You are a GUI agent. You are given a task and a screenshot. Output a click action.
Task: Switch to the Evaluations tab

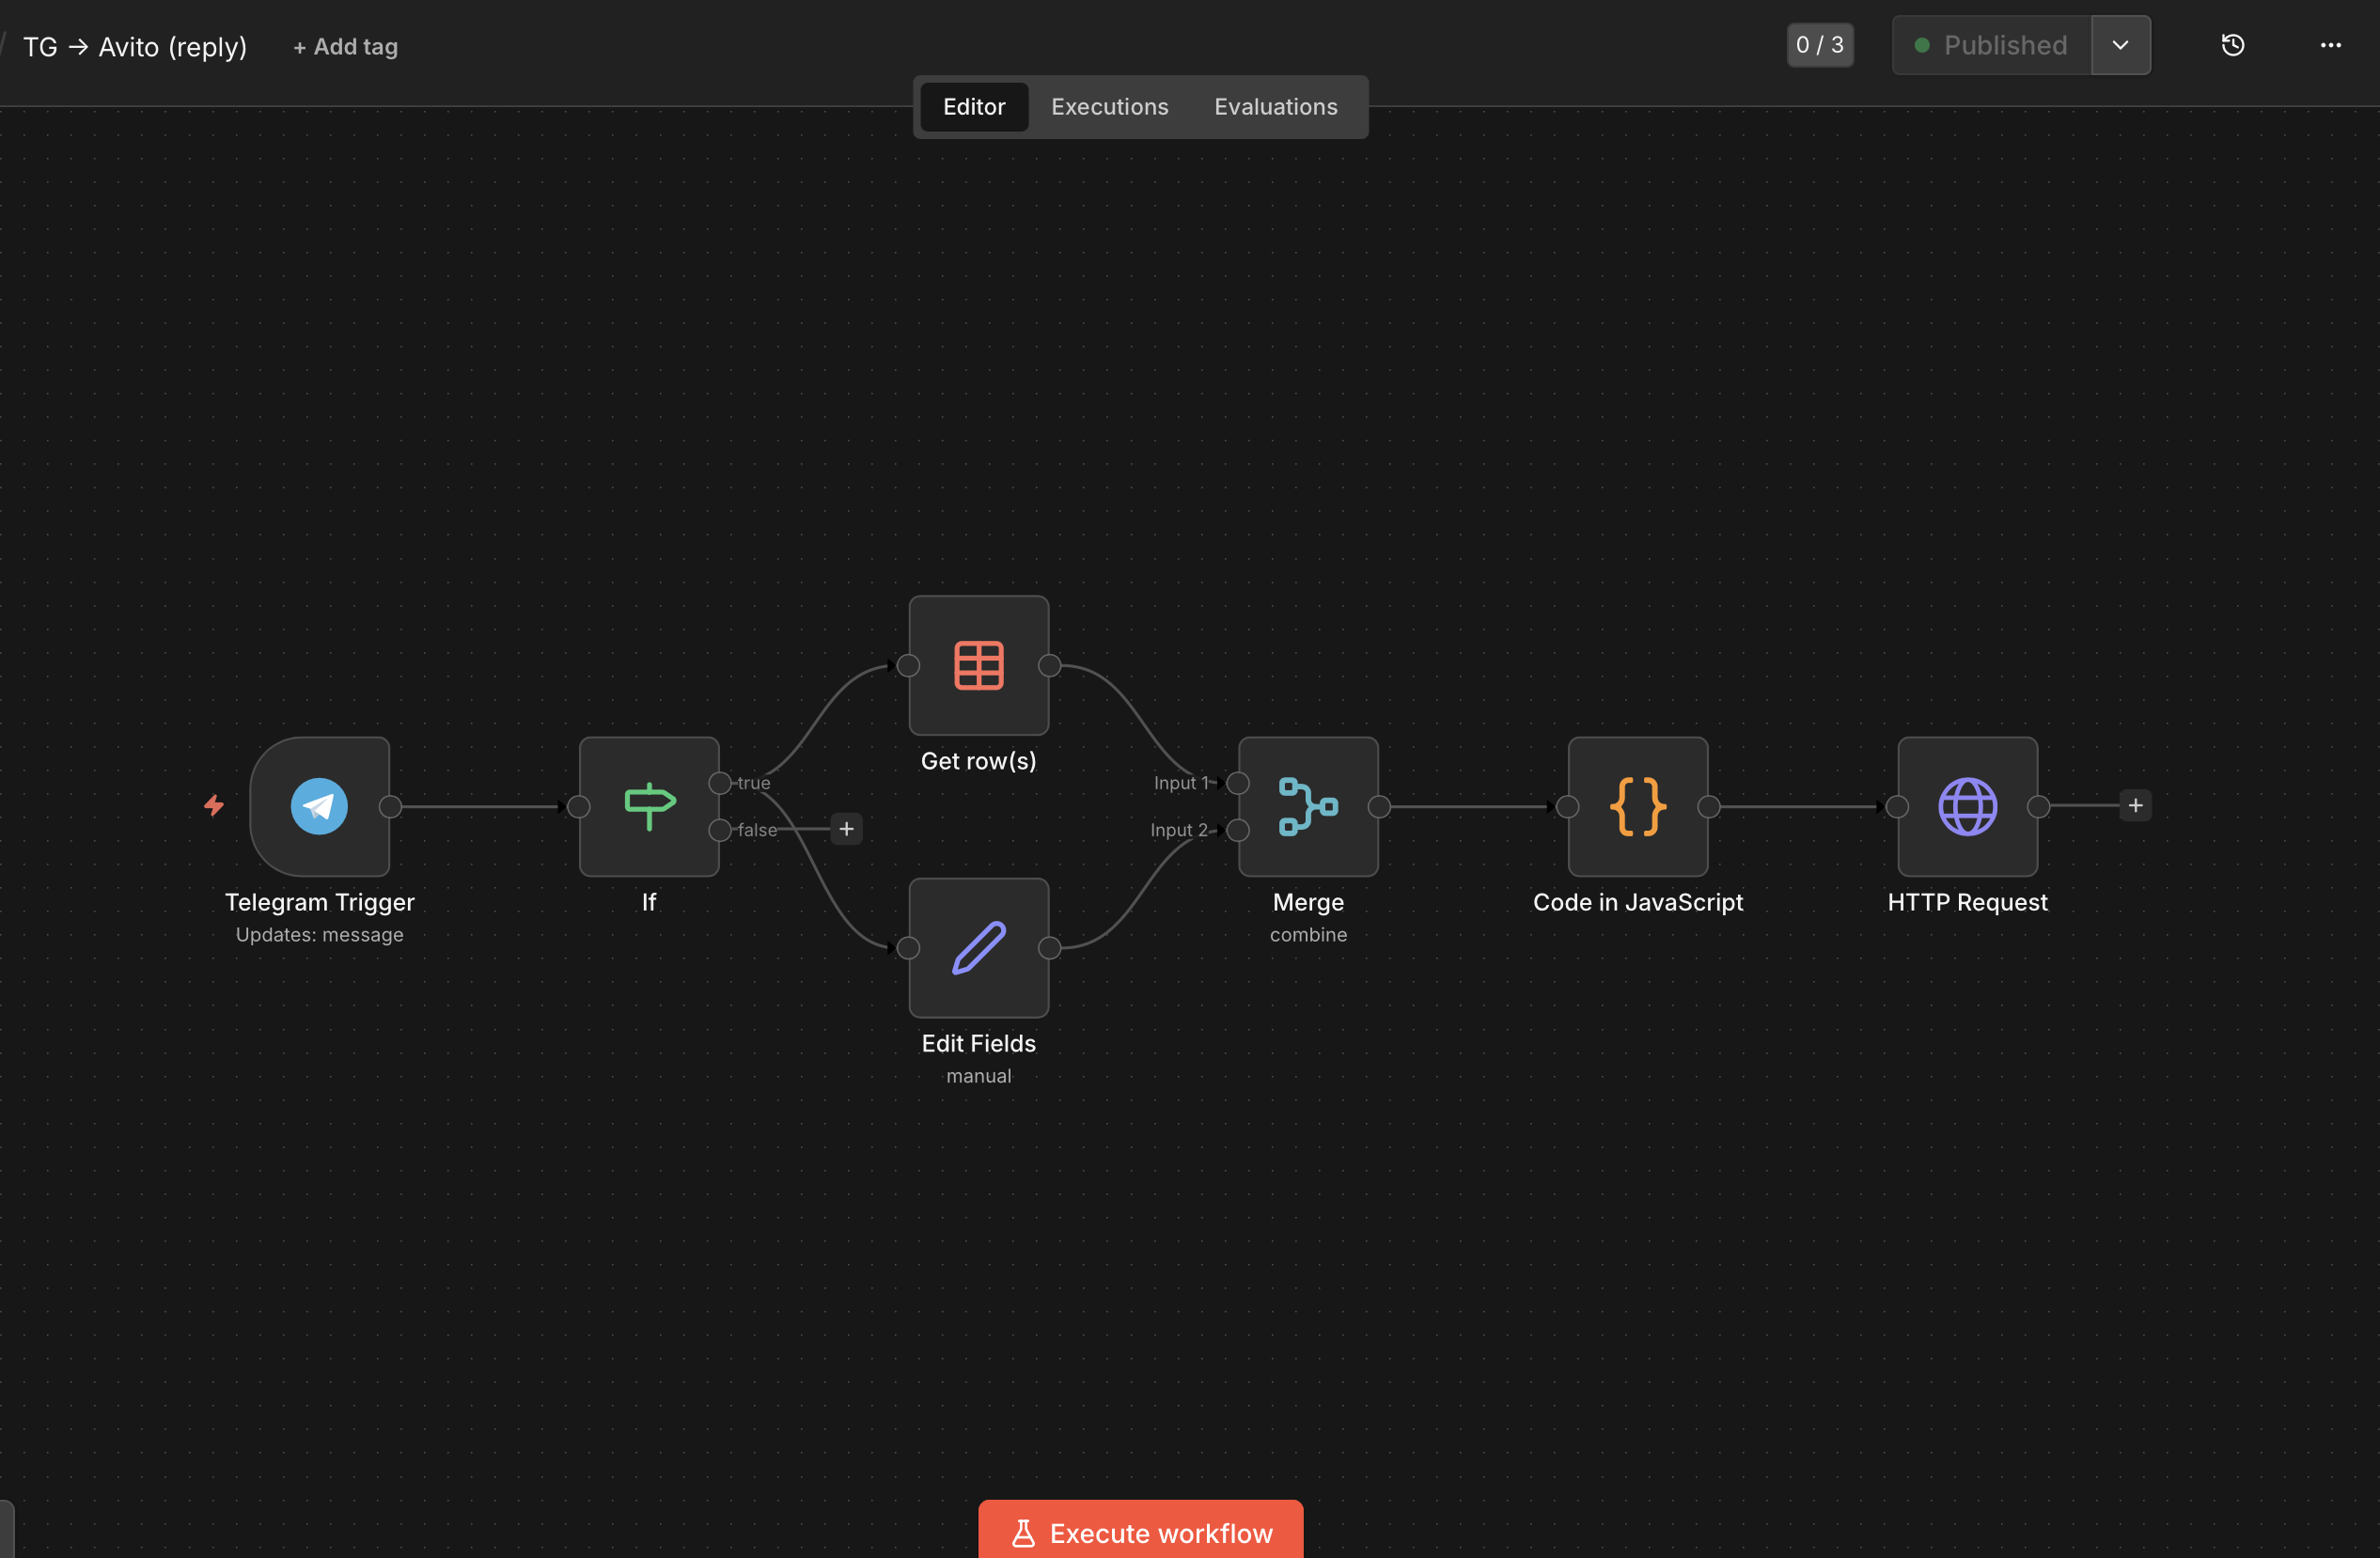pyautogui.click(x=1275, y=107)
